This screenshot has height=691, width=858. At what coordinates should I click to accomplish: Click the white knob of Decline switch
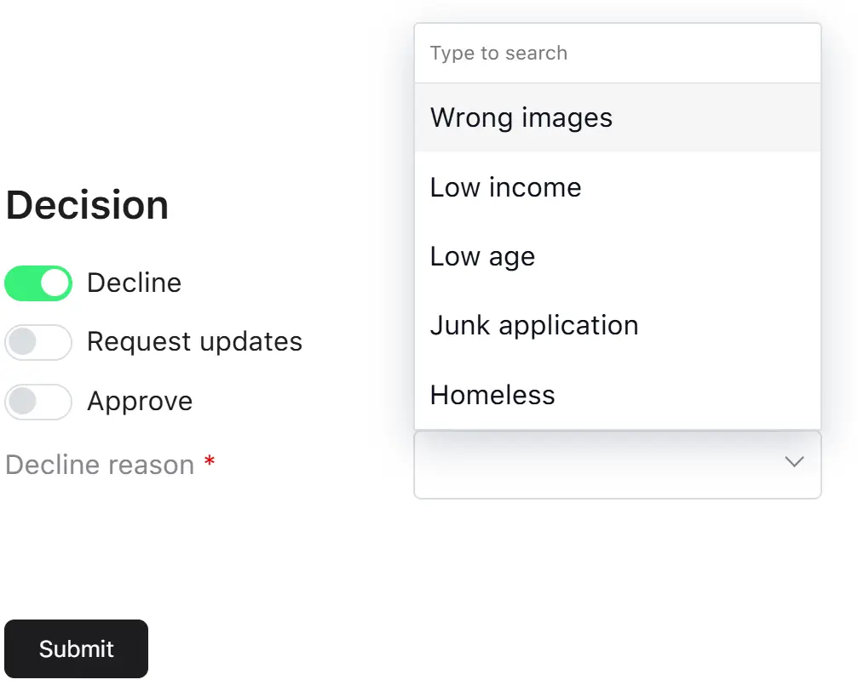(x=55, y=283)
